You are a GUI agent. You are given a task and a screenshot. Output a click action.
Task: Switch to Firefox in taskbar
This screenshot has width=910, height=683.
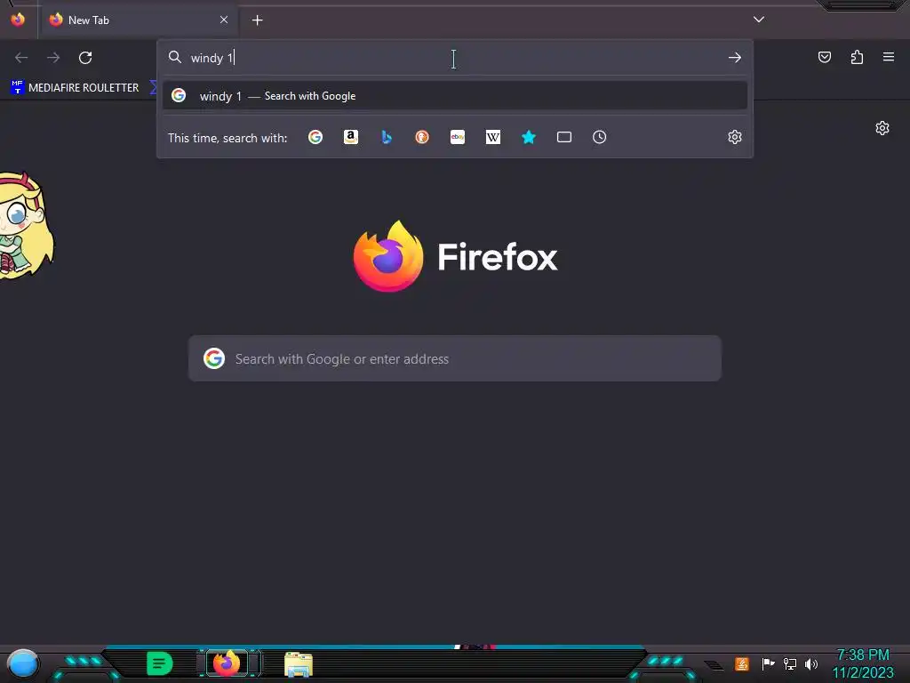point(227,663)
